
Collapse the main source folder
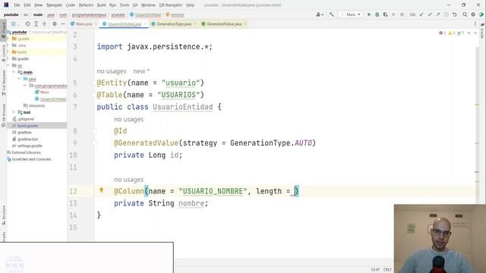coord(14,72)
